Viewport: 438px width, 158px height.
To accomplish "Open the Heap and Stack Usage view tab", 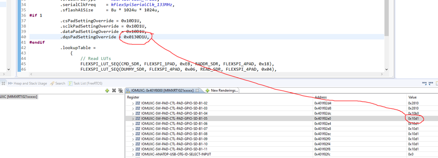I will pyautogui.click(x=27, y=83).
